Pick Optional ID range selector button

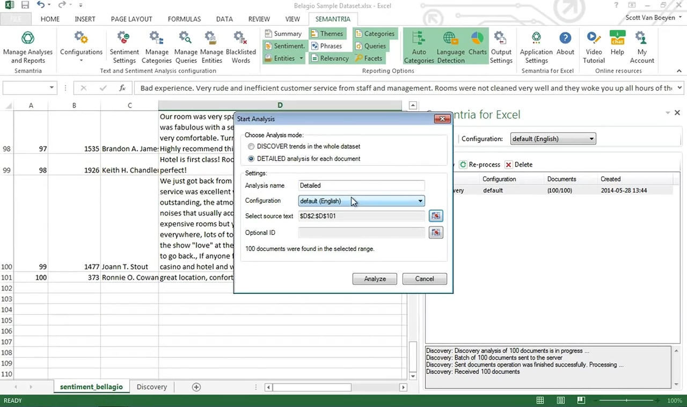[436, 232]
